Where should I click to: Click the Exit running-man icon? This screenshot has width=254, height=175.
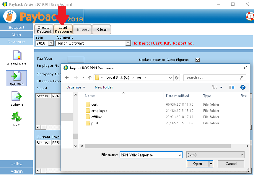click(17, 117)
